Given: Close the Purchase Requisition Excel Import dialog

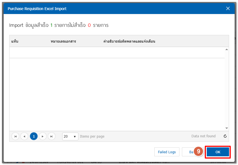Looking at the screenshot, I should click(x=228, y=8).
